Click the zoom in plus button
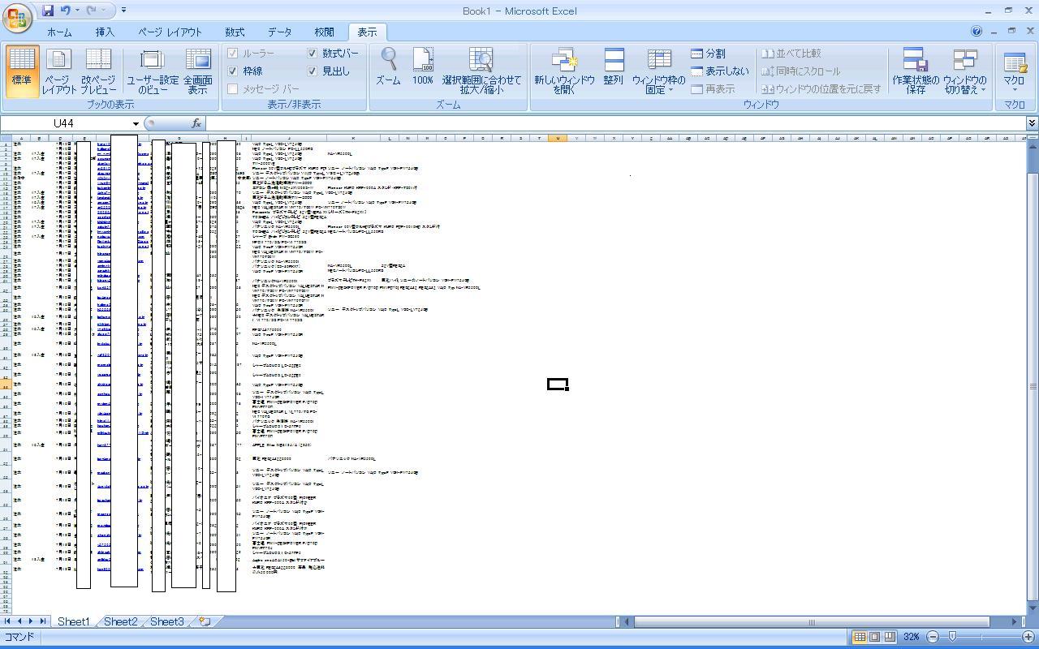Viewport: 1039px width, 649px height. pyautogui.click(x=1028, y=637)
